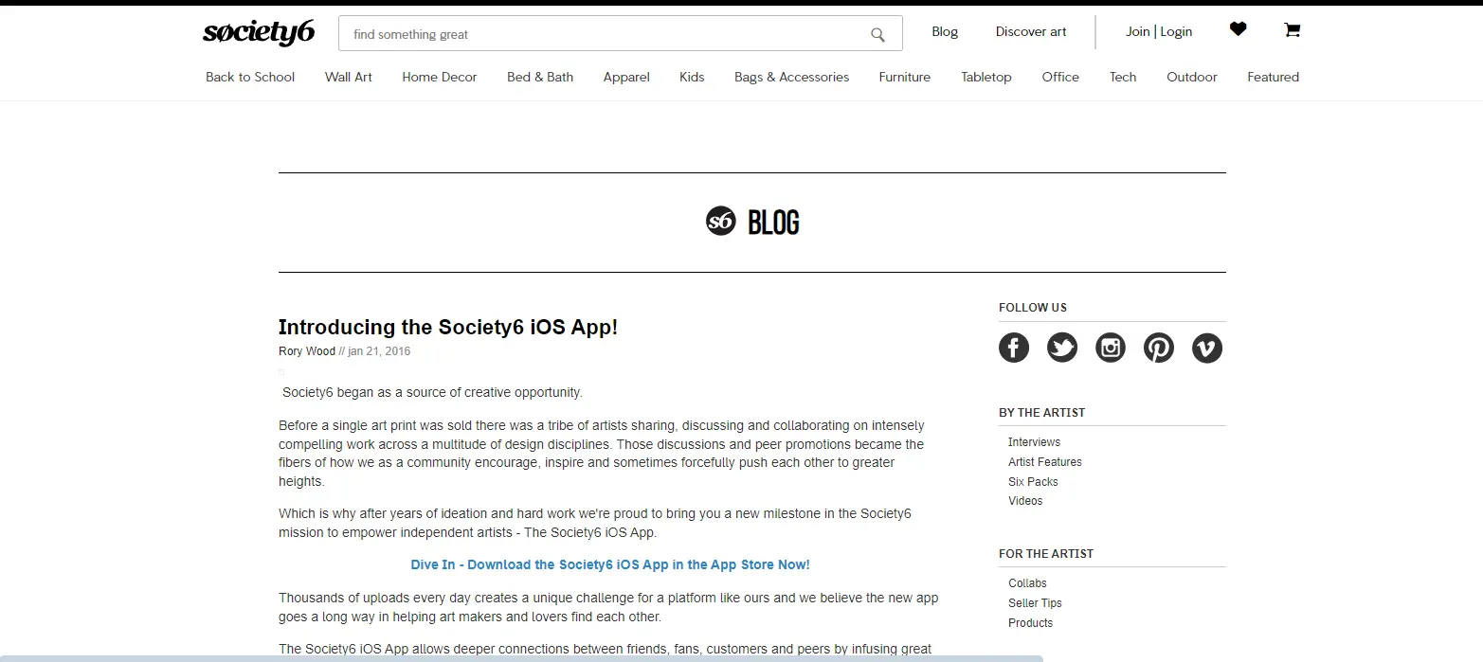This screenshot has height=662, width=1483.
Task: Open Discover art in header
Action: 1031,31
